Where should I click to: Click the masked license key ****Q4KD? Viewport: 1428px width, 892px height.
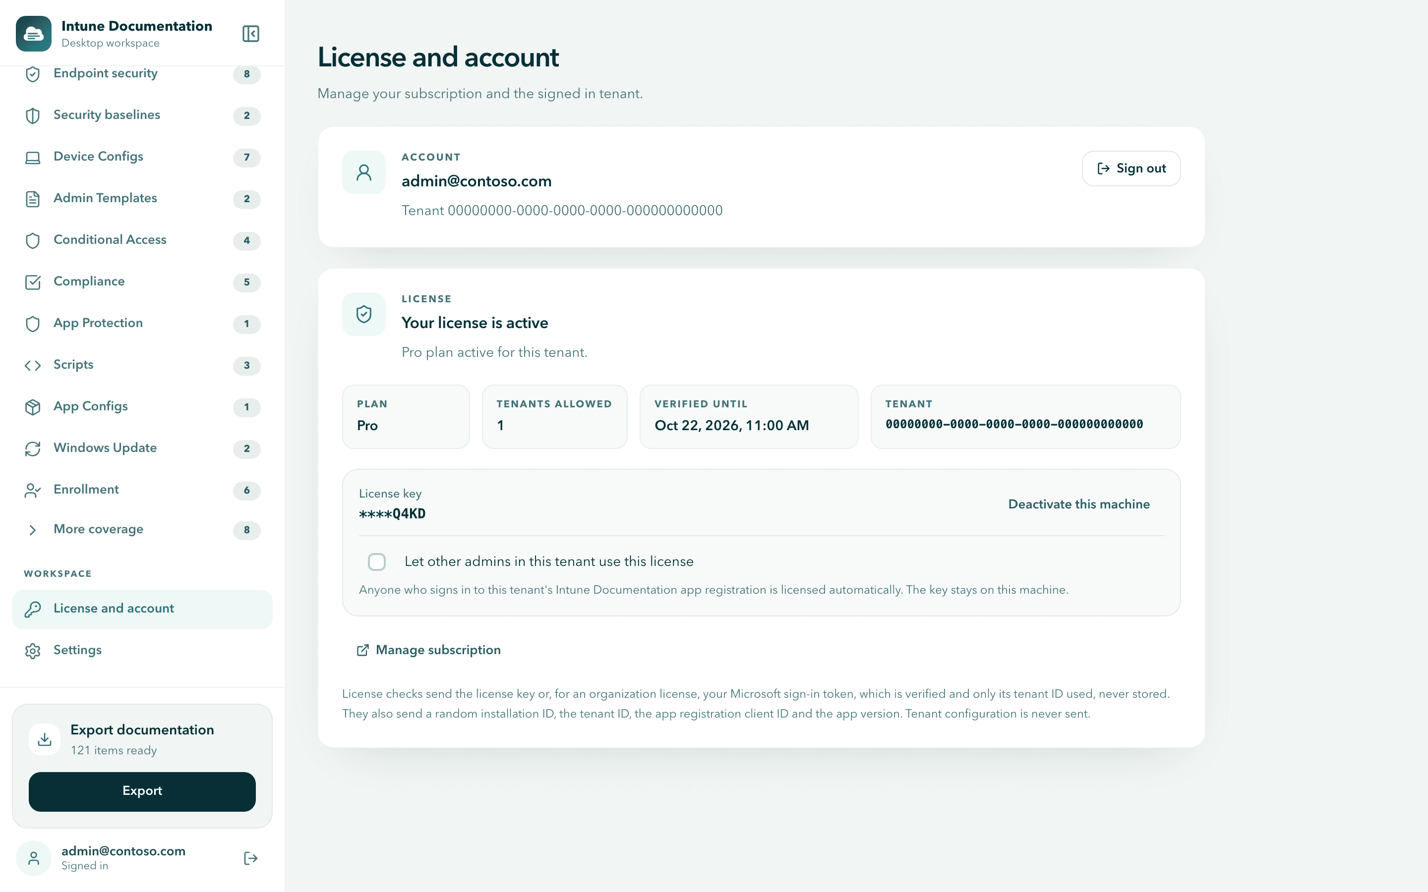(392, 514)
